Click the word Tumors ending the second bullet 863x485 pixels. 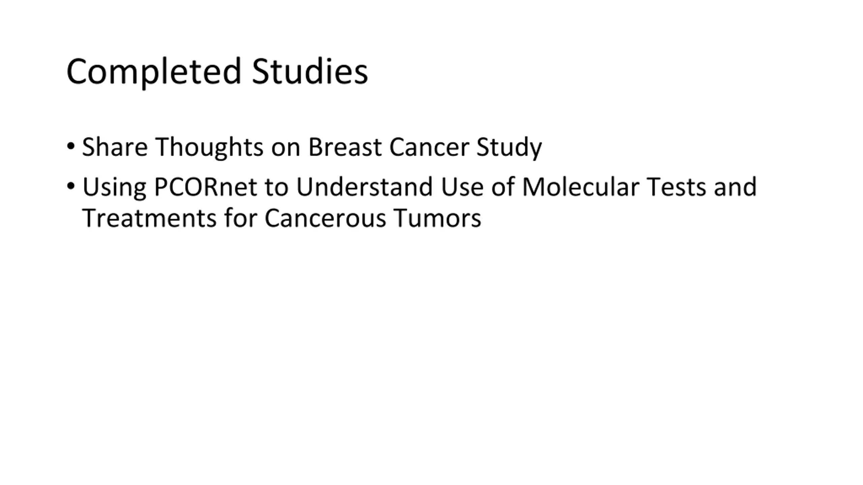438,218
